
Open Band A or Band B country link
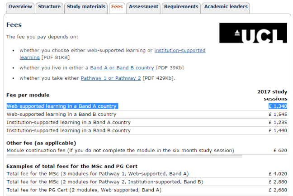pos(122,68)
